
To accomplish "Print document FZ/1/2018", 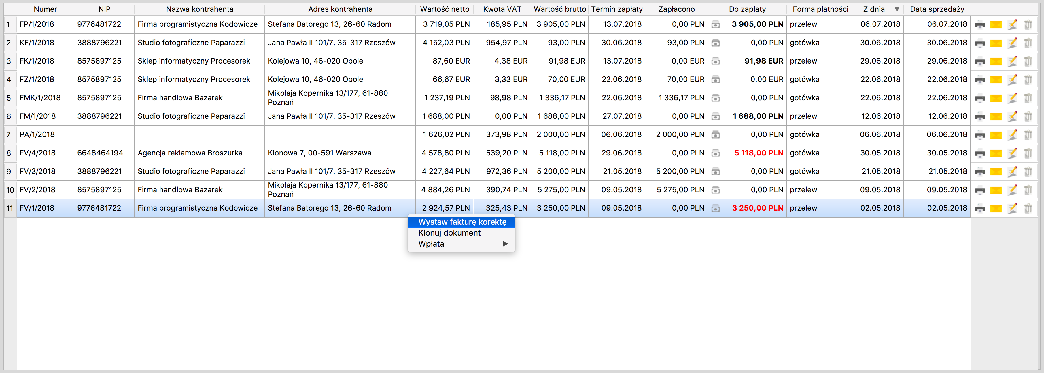I will tap(979, 80).
